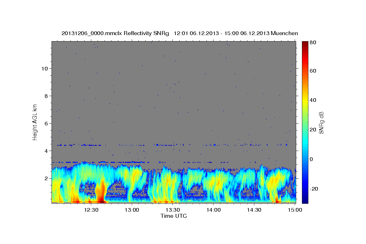Click the colorbar value 80

[313, 42]
